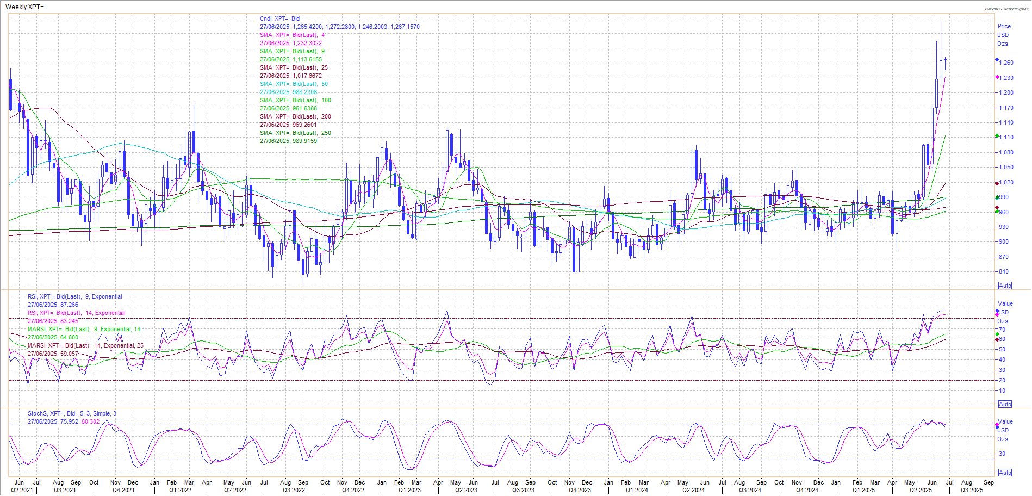Click the SMA 9 value 1,113.6155
This screenshot has width=1032, height=496.
coord(307,59)
